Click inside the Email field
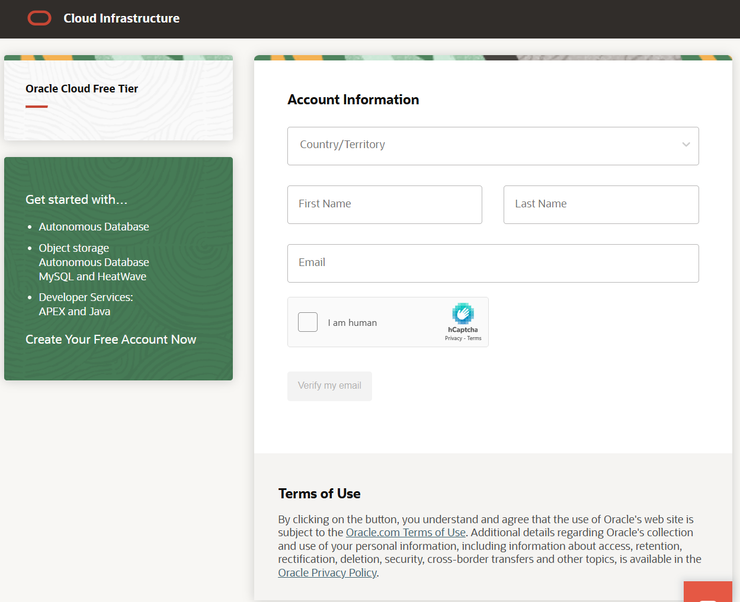The width and height of the screenshot is (740, 602). 493,263
